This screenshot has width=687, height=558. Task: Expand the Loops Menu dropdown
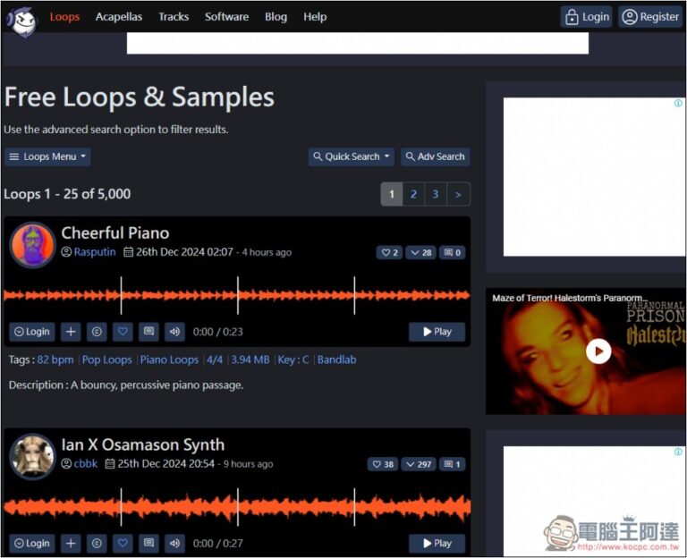(47, 156)
